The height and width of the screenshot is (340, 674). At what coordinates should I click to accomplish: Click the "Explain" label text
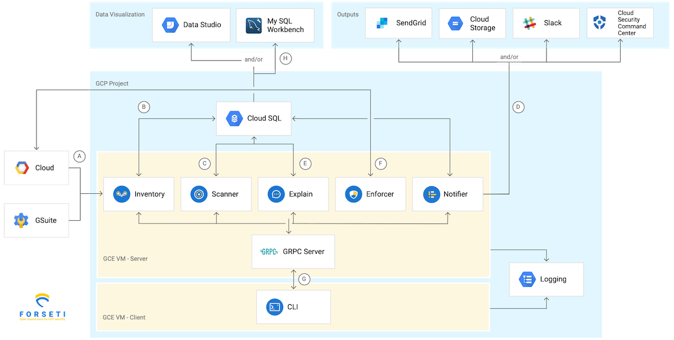(301, 194)
